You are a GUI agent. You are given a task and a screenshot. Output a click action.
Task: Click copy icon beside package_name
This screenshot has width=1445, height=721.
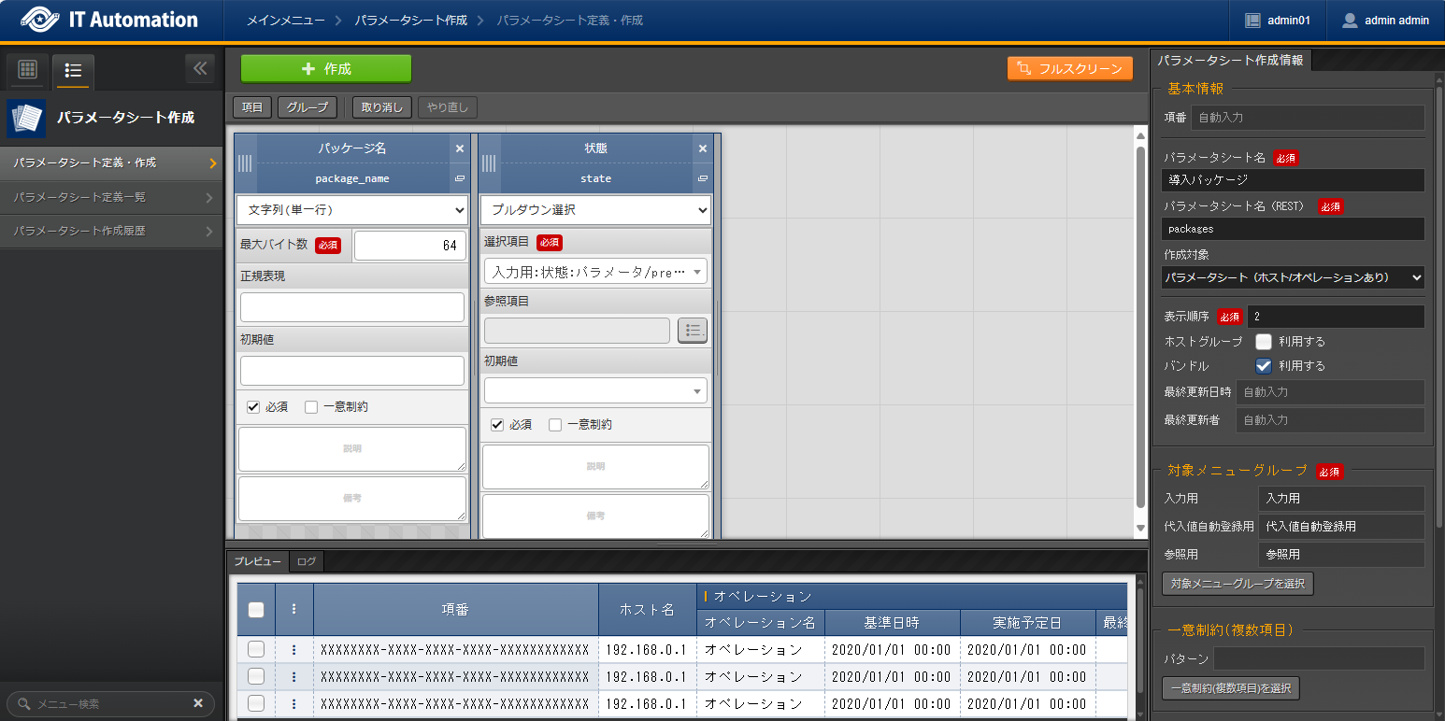pos(459,178)
